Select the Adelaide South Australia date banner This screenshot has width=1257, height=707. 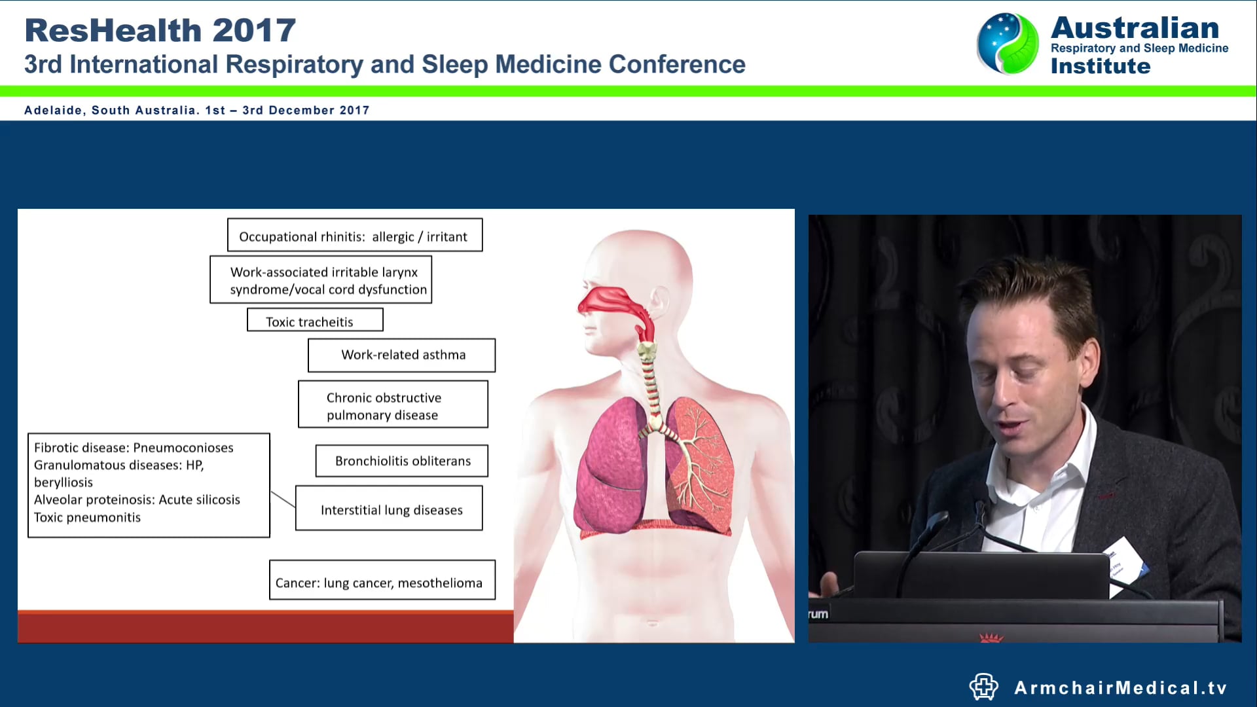tap(196, 110)
